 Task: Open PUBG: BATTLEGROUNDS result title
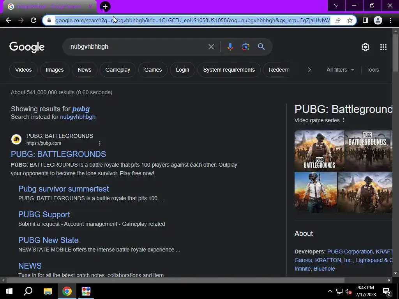(x=58, y=154)
